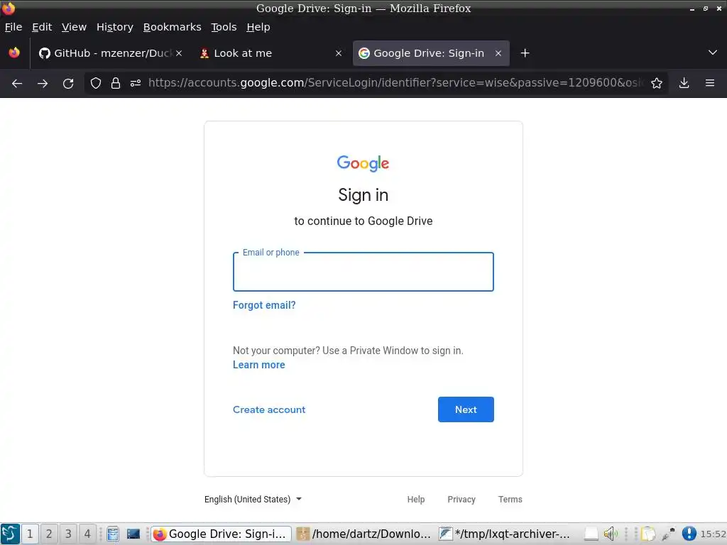The width and height of the screenshot is (727, 545).
Task: Open the Terms footer link
Action: pos(510,499)
